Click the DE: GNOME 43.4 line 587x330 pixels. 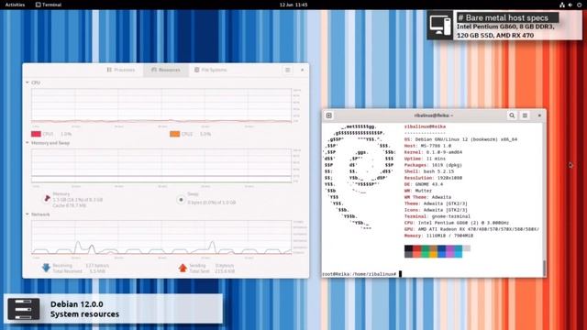(424, 184)
